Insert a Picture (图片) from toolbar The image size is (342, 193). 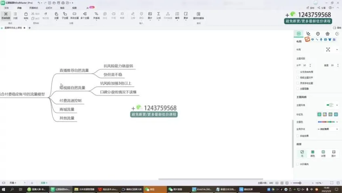[150, 15]
